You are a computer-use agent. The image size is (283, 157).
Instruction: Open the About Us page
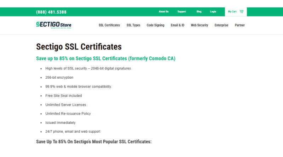point(163,12)
